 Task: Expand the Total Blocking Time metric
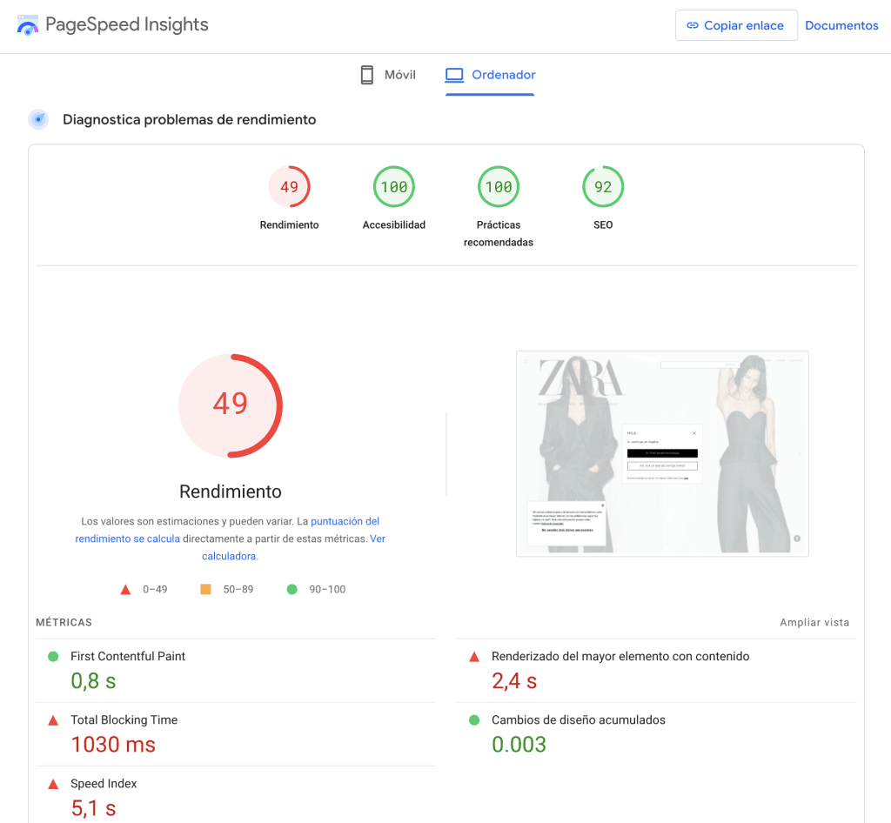click(124, 719)
